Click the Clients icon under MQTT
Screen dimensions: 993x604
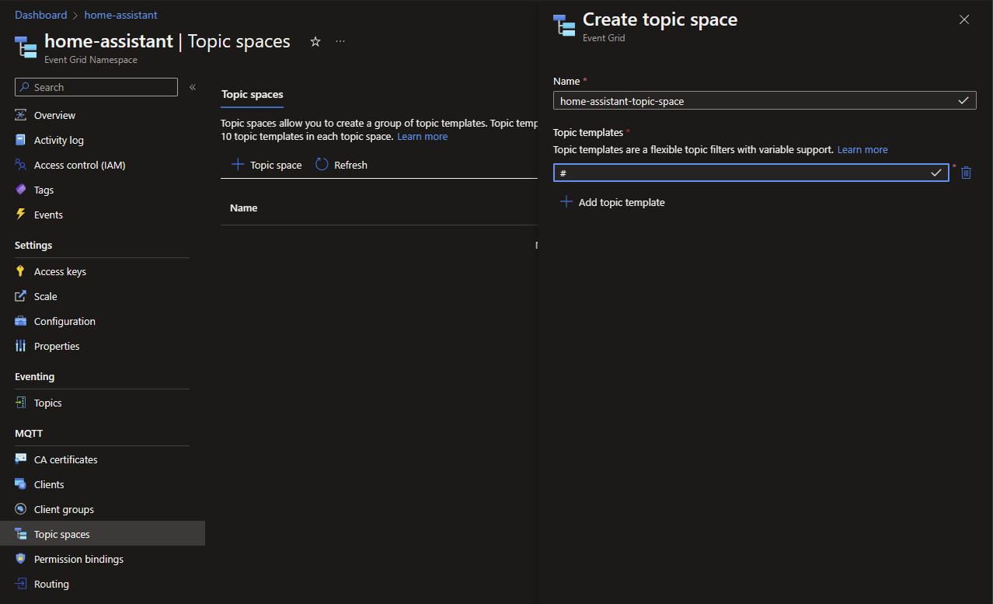(21, 484)
